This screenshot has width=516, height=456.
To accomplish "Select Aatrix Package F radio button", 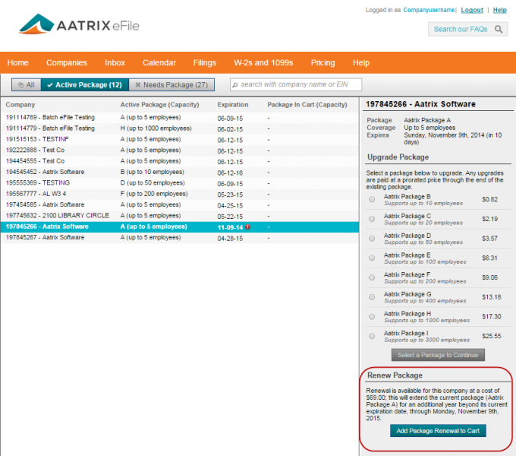I will coord(372,277).
